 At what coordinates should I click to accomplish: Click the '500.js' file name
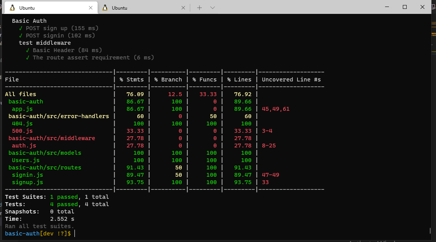22,131
